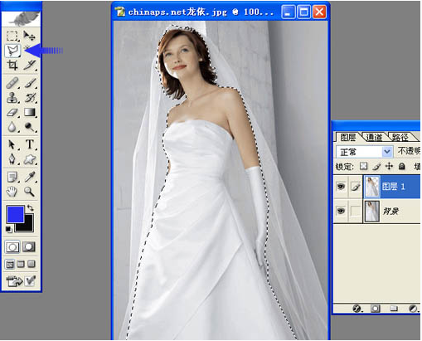The image size is (422, 341).
Task: Select the Rectangular Marquee tool
Action: [12, 36]
